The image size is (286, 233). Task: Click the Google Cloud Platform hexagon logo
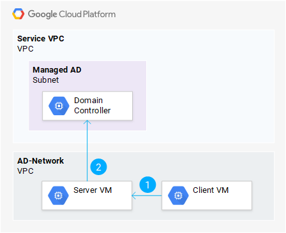tap(19, 14)
